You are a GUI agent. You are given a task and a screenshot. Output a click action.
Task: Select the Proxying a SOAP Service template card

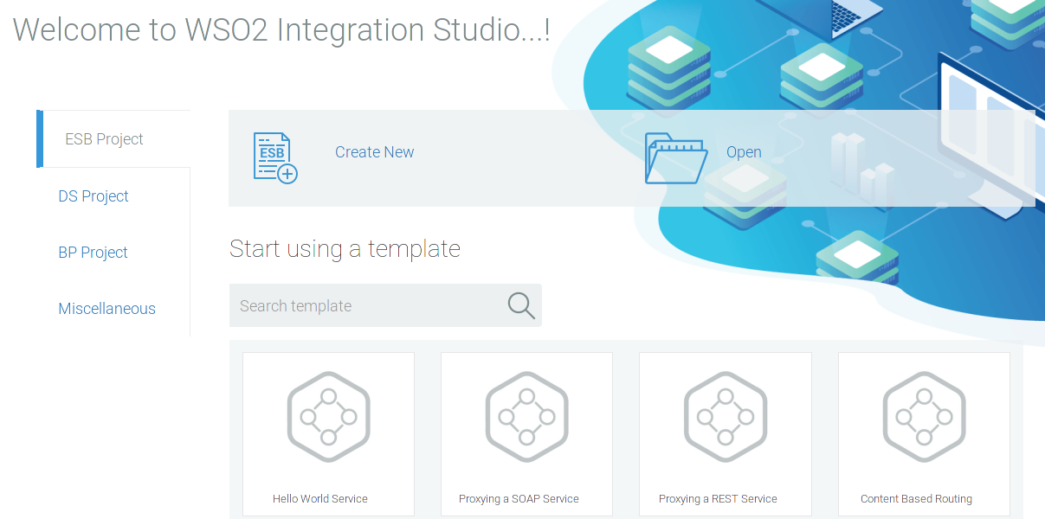(526, 434)
